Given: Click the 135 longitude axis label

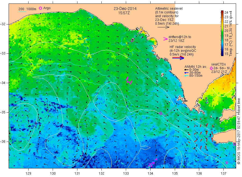Looking at the screenshot, I should [x=175, y=174].
